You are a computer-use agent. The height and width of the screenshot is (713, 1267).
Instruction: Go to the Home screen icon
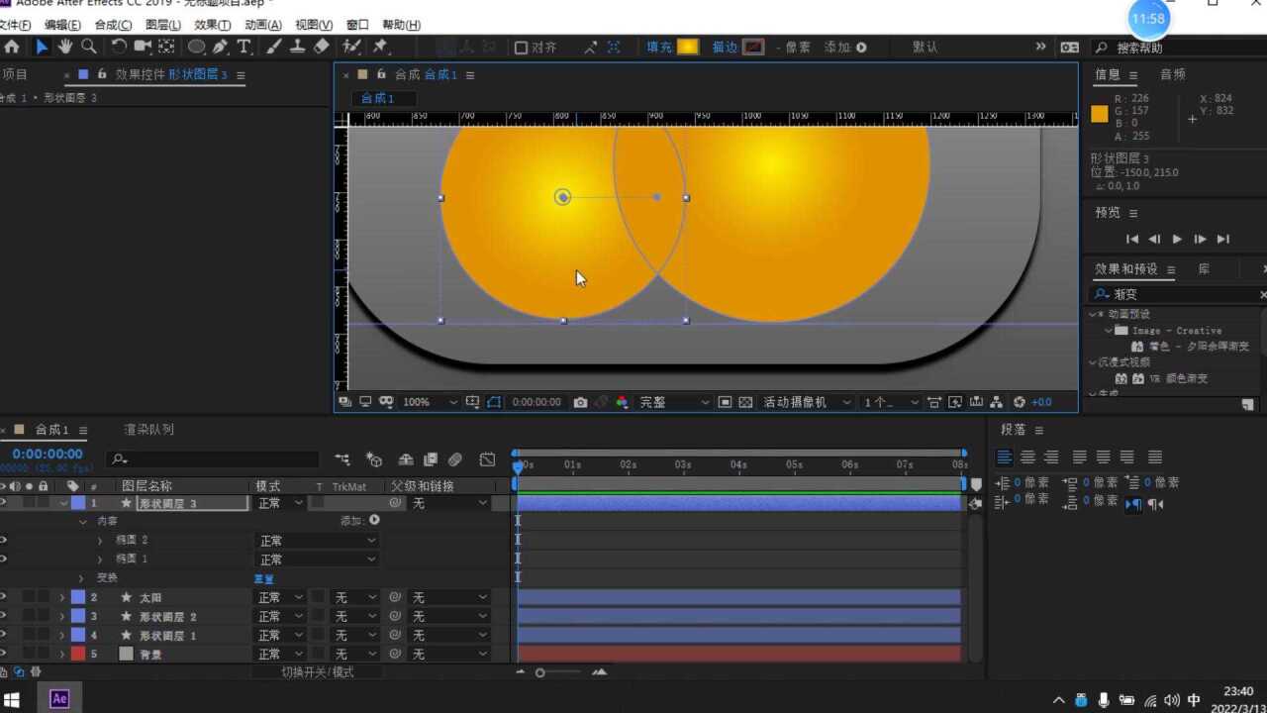(x=11, y=47)
